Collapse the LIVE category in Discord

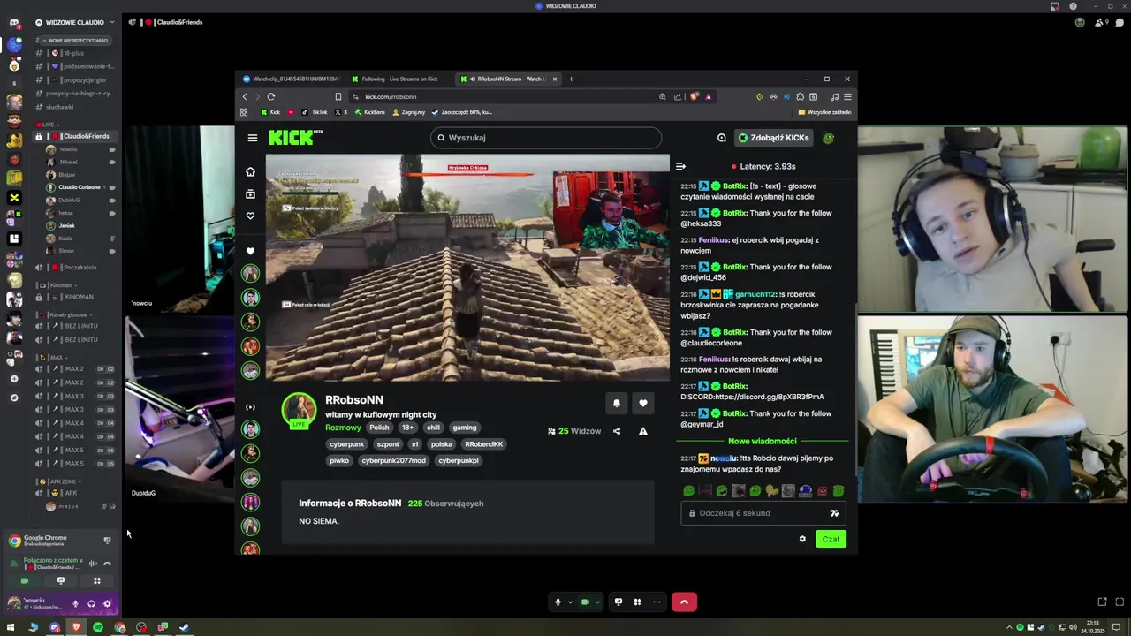[48, 125]
